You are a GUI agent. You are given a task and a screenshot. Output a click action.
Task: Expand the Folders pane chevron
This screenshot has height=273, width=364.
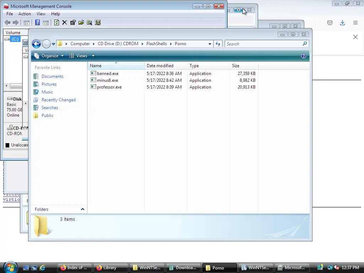point(82,209)
